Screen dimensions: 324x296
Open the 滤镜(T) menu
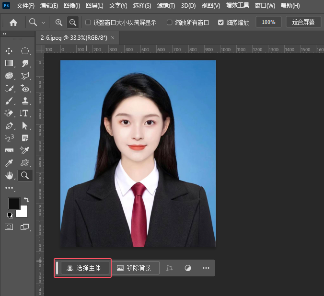tap(166, 6)
